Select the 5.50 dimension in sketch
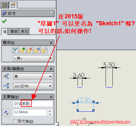This screenshot has width=136, height=126. 109,65
